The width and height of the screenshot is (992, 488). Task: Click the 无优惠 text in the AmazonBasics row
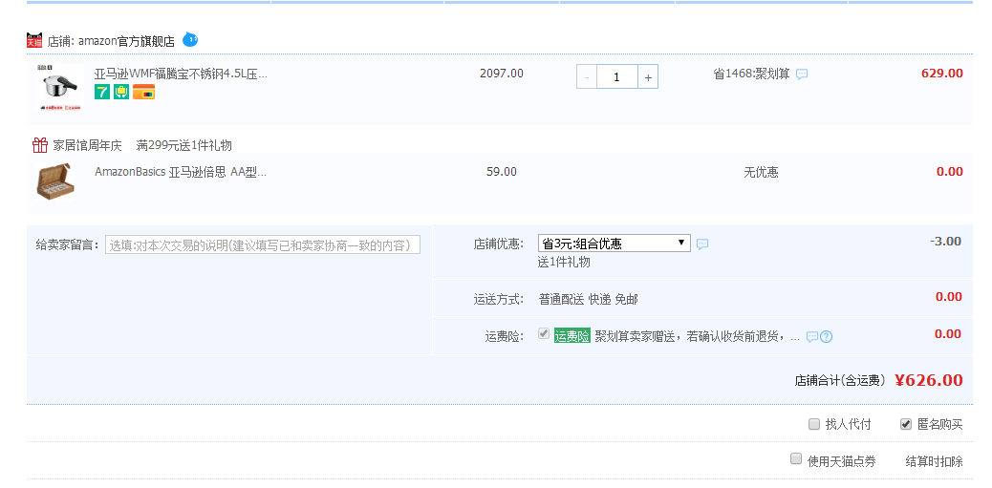point(761,172)
